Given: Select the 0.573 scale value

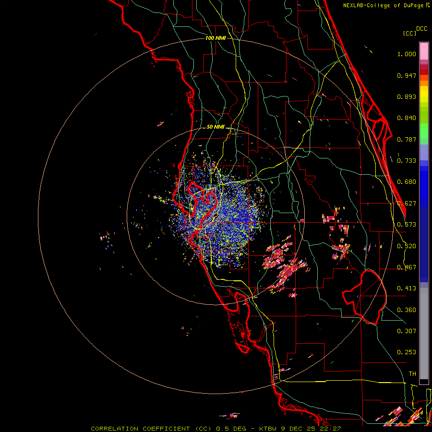Looking at the screenshot, I should [407, 225].
